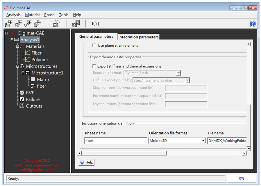The height and width of the screenshot is (186, 261).
Task: Click the vertical scrollbar thumb
Action: 249,126
